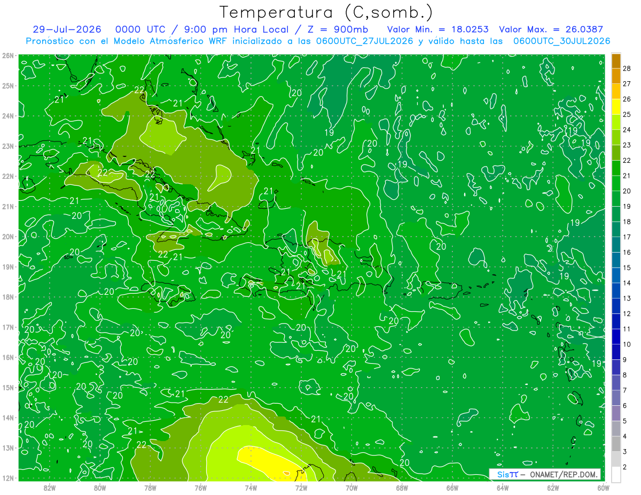This screenshot has height=495, width=641.
Task: Click legend value 26
Action: click(627, 99)
